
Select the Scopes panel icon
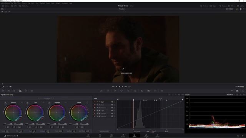pos(237,91)
